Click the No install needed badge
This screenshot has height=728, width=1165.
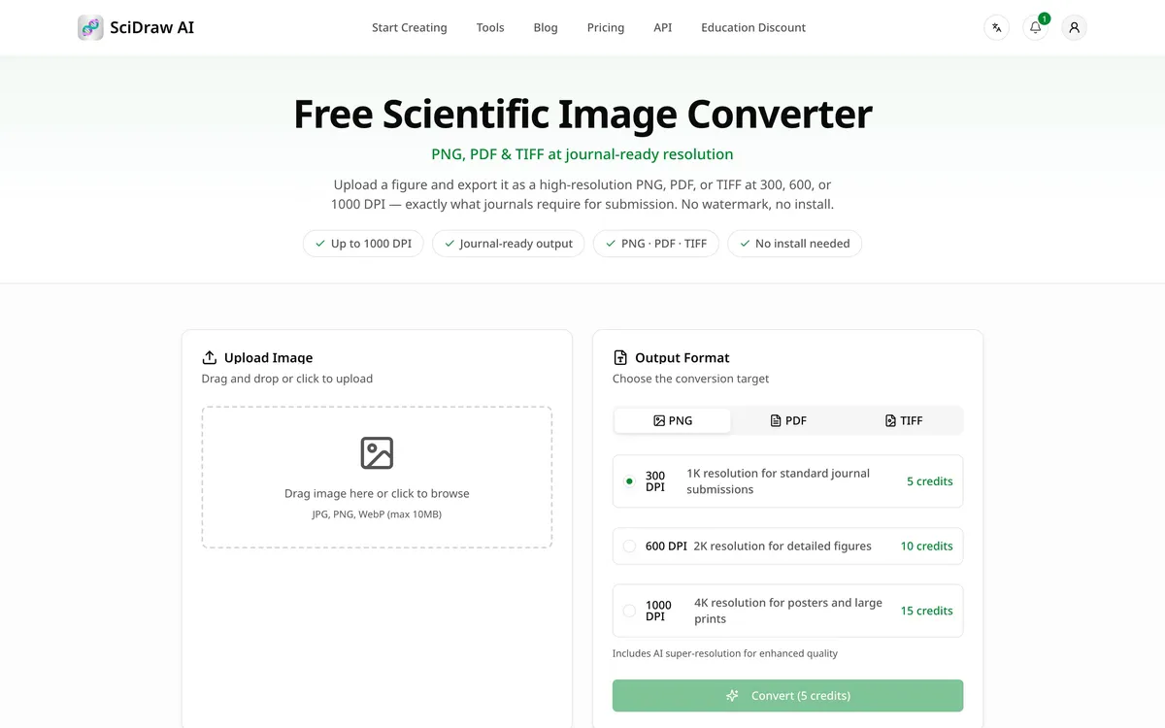[794, 244]
